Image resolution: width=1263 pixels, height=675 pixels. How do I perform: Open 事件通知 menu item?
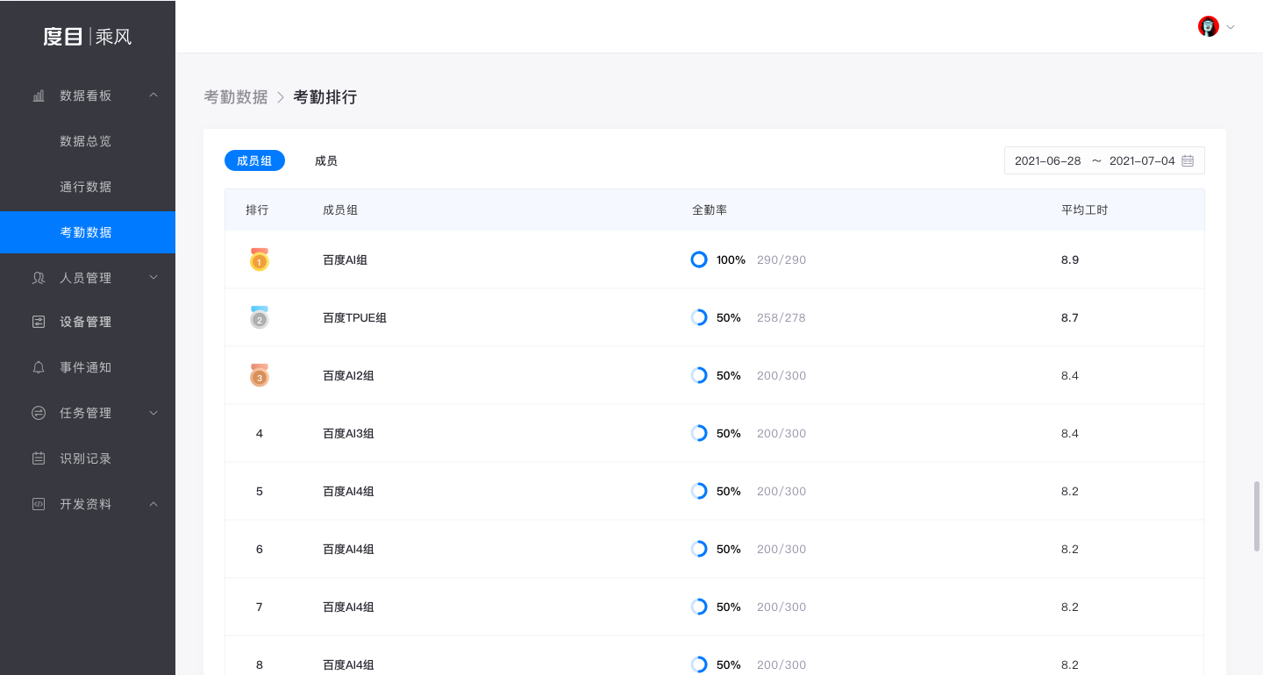point(88,367)
